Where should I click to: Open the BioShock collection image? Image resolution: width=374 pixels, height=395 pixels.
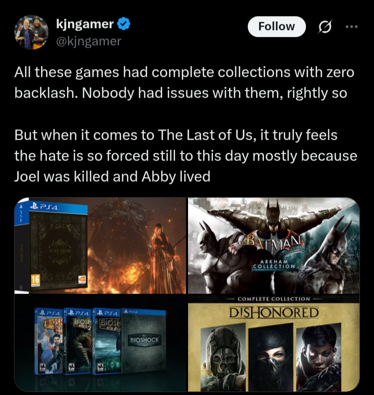point(100,343)
